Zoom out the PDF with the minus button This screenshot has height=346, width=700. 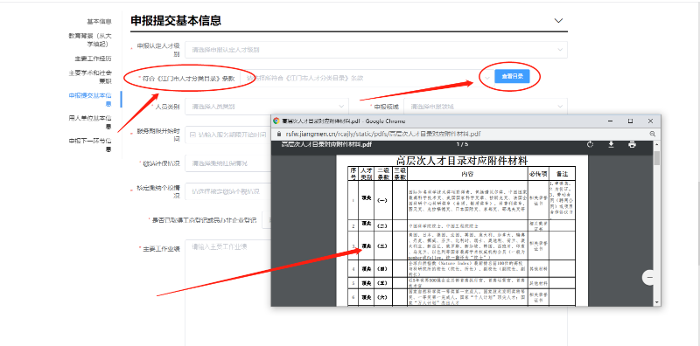pyautogui.click(x=650, y=277)
